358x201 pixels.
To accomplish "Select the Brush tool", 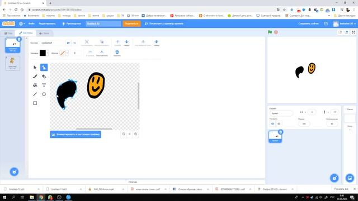I will pyautogui.click(x=35, y=76).
